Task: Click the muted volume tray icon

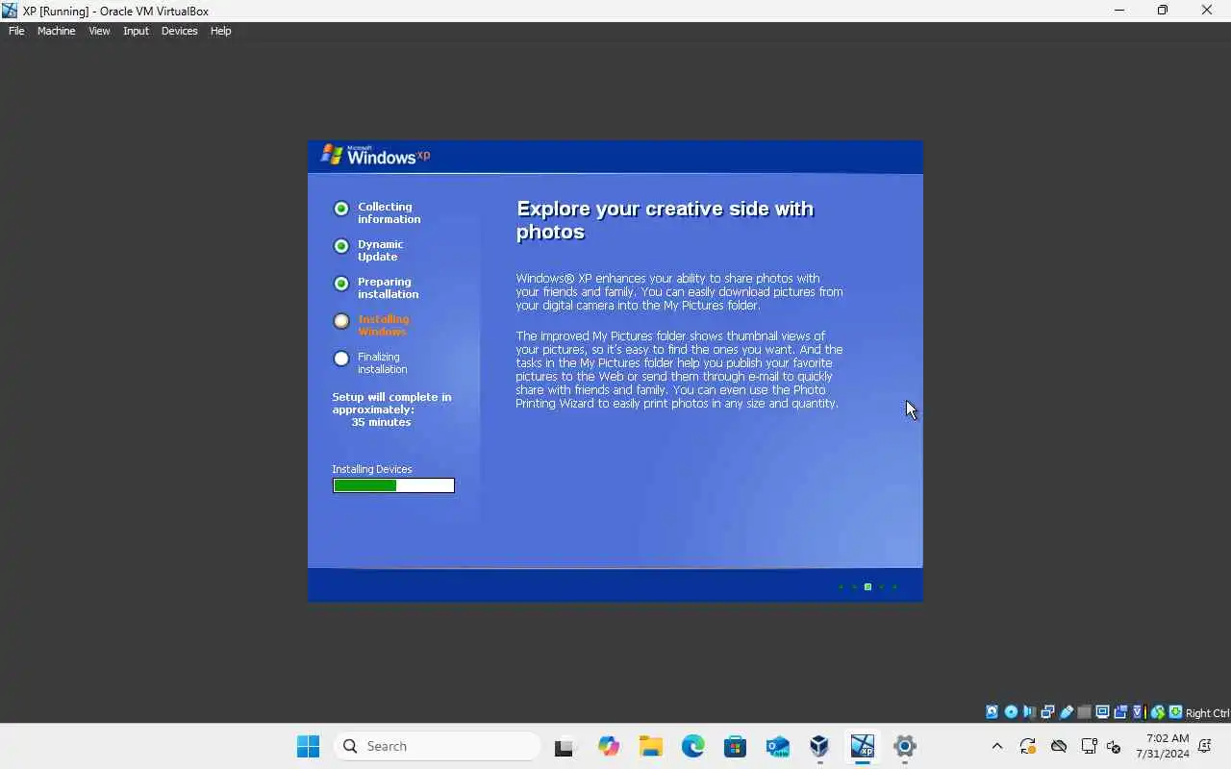Action: 1114,746
